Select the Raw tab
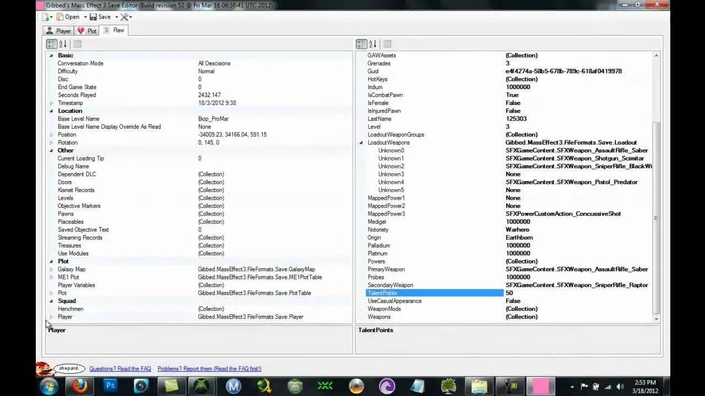Viewport: 705px width, 396px height. pyautogui.click(x=115, y=30)
